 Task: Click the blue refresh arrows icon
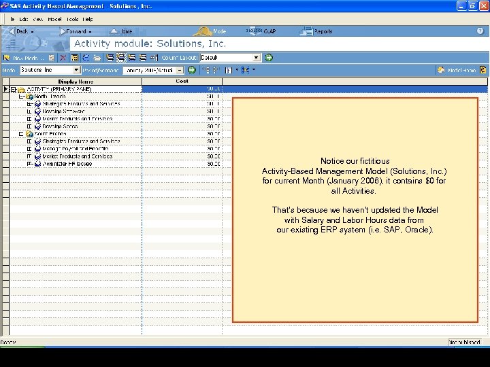86,58
